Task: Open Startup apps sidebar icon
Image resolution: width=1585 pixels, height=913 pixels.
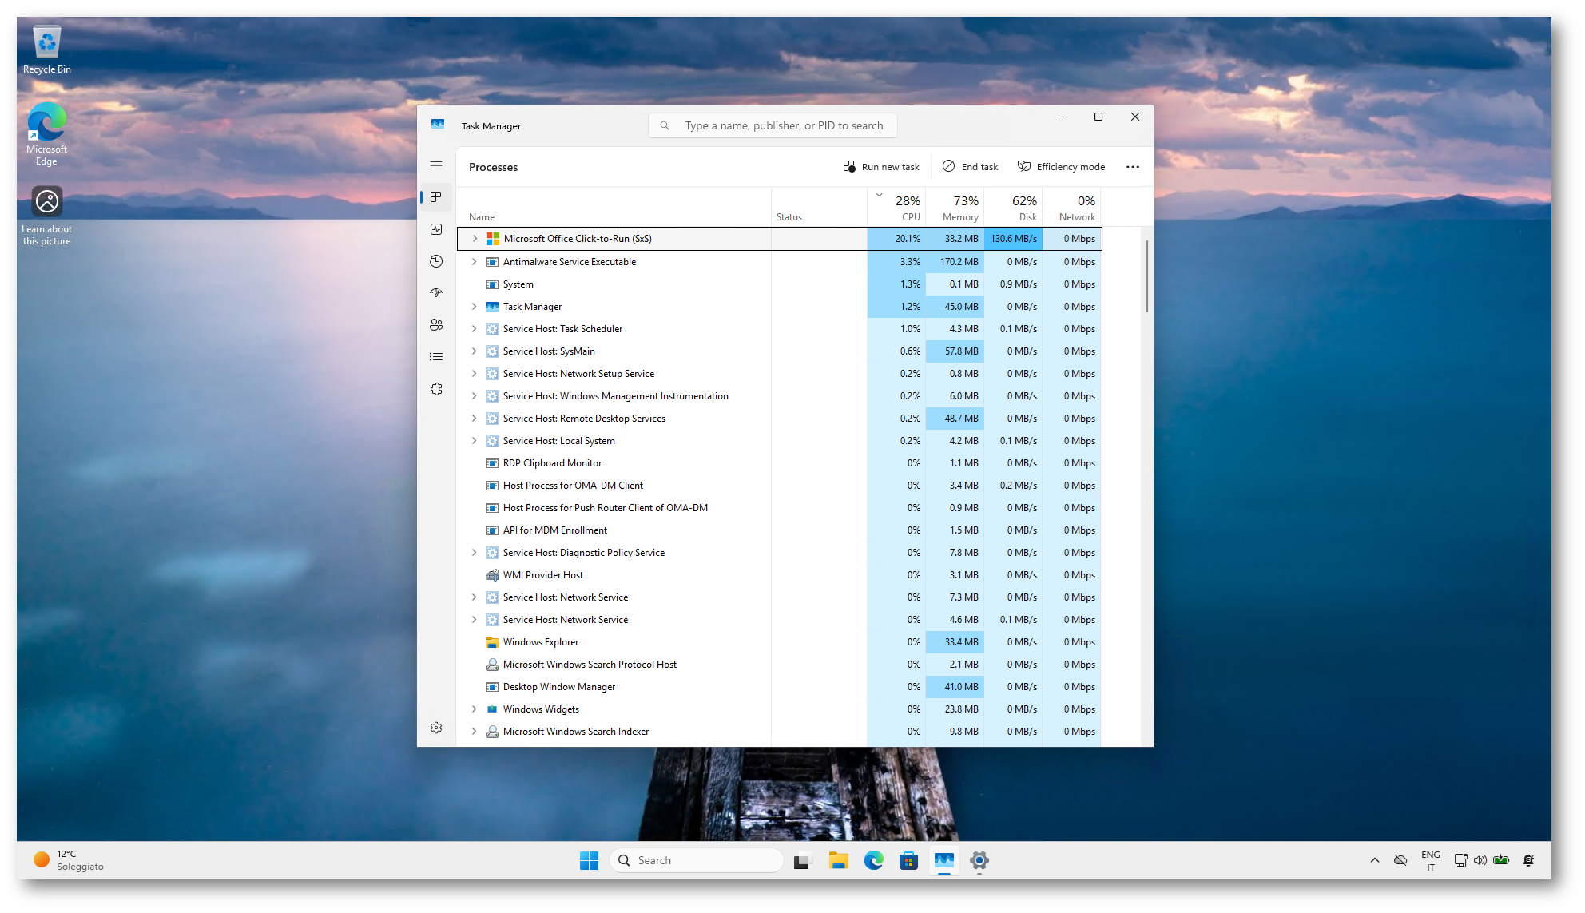Action: tap(436, 293)
